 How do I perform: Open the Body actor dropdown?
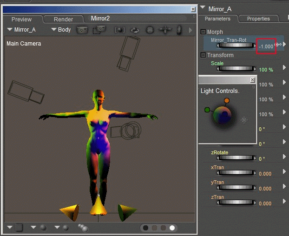pyautogui.click(x=61, y=30)
